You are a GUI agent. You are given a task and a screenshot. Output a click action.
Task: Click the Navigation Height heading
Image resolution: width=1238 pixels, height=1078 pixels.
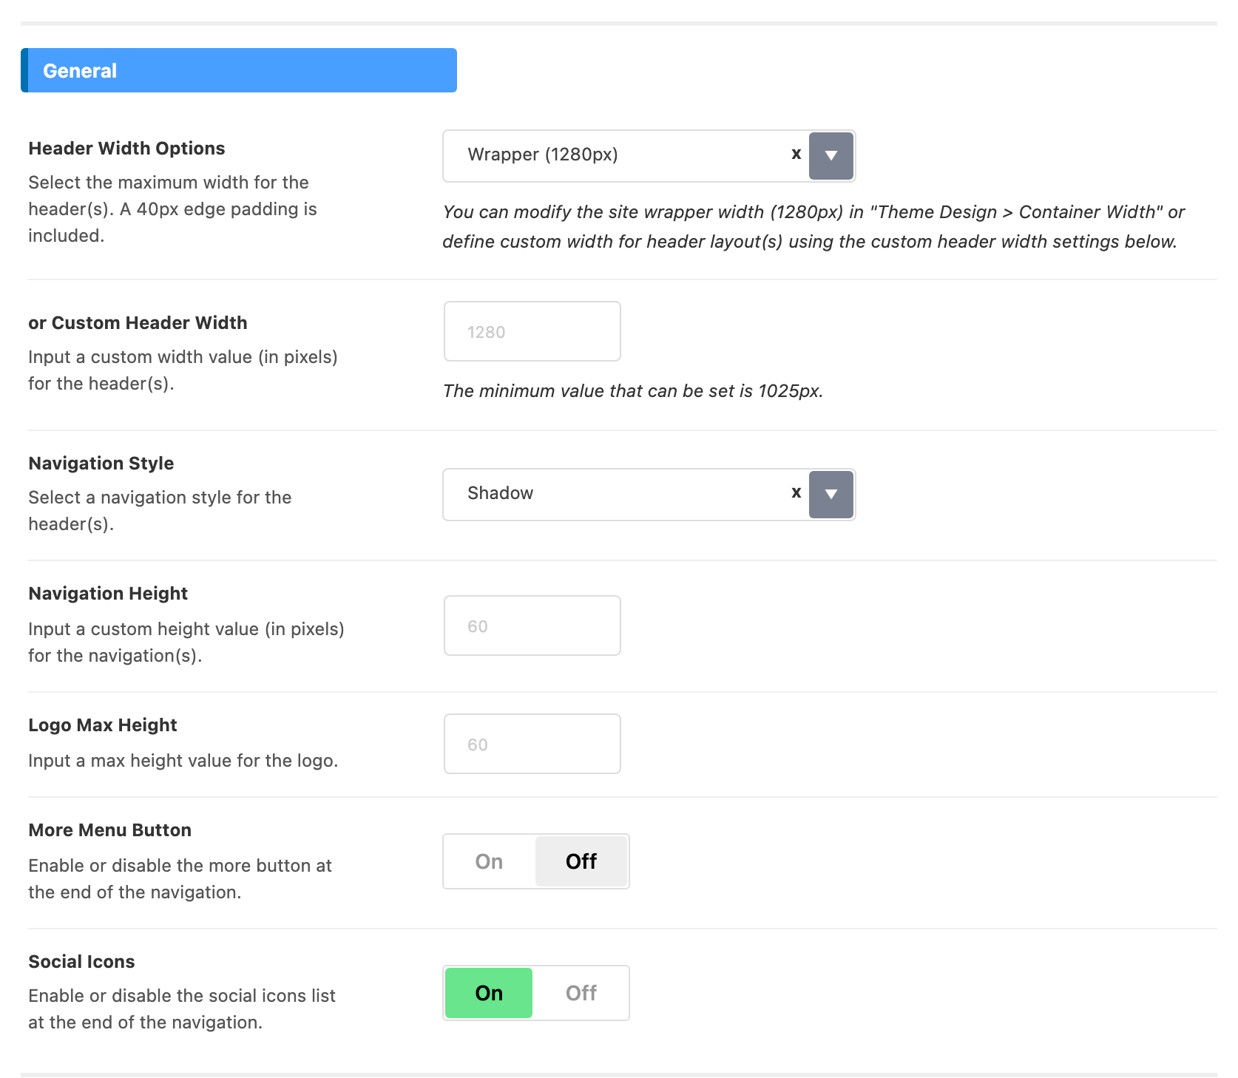[x=108, y=593]
